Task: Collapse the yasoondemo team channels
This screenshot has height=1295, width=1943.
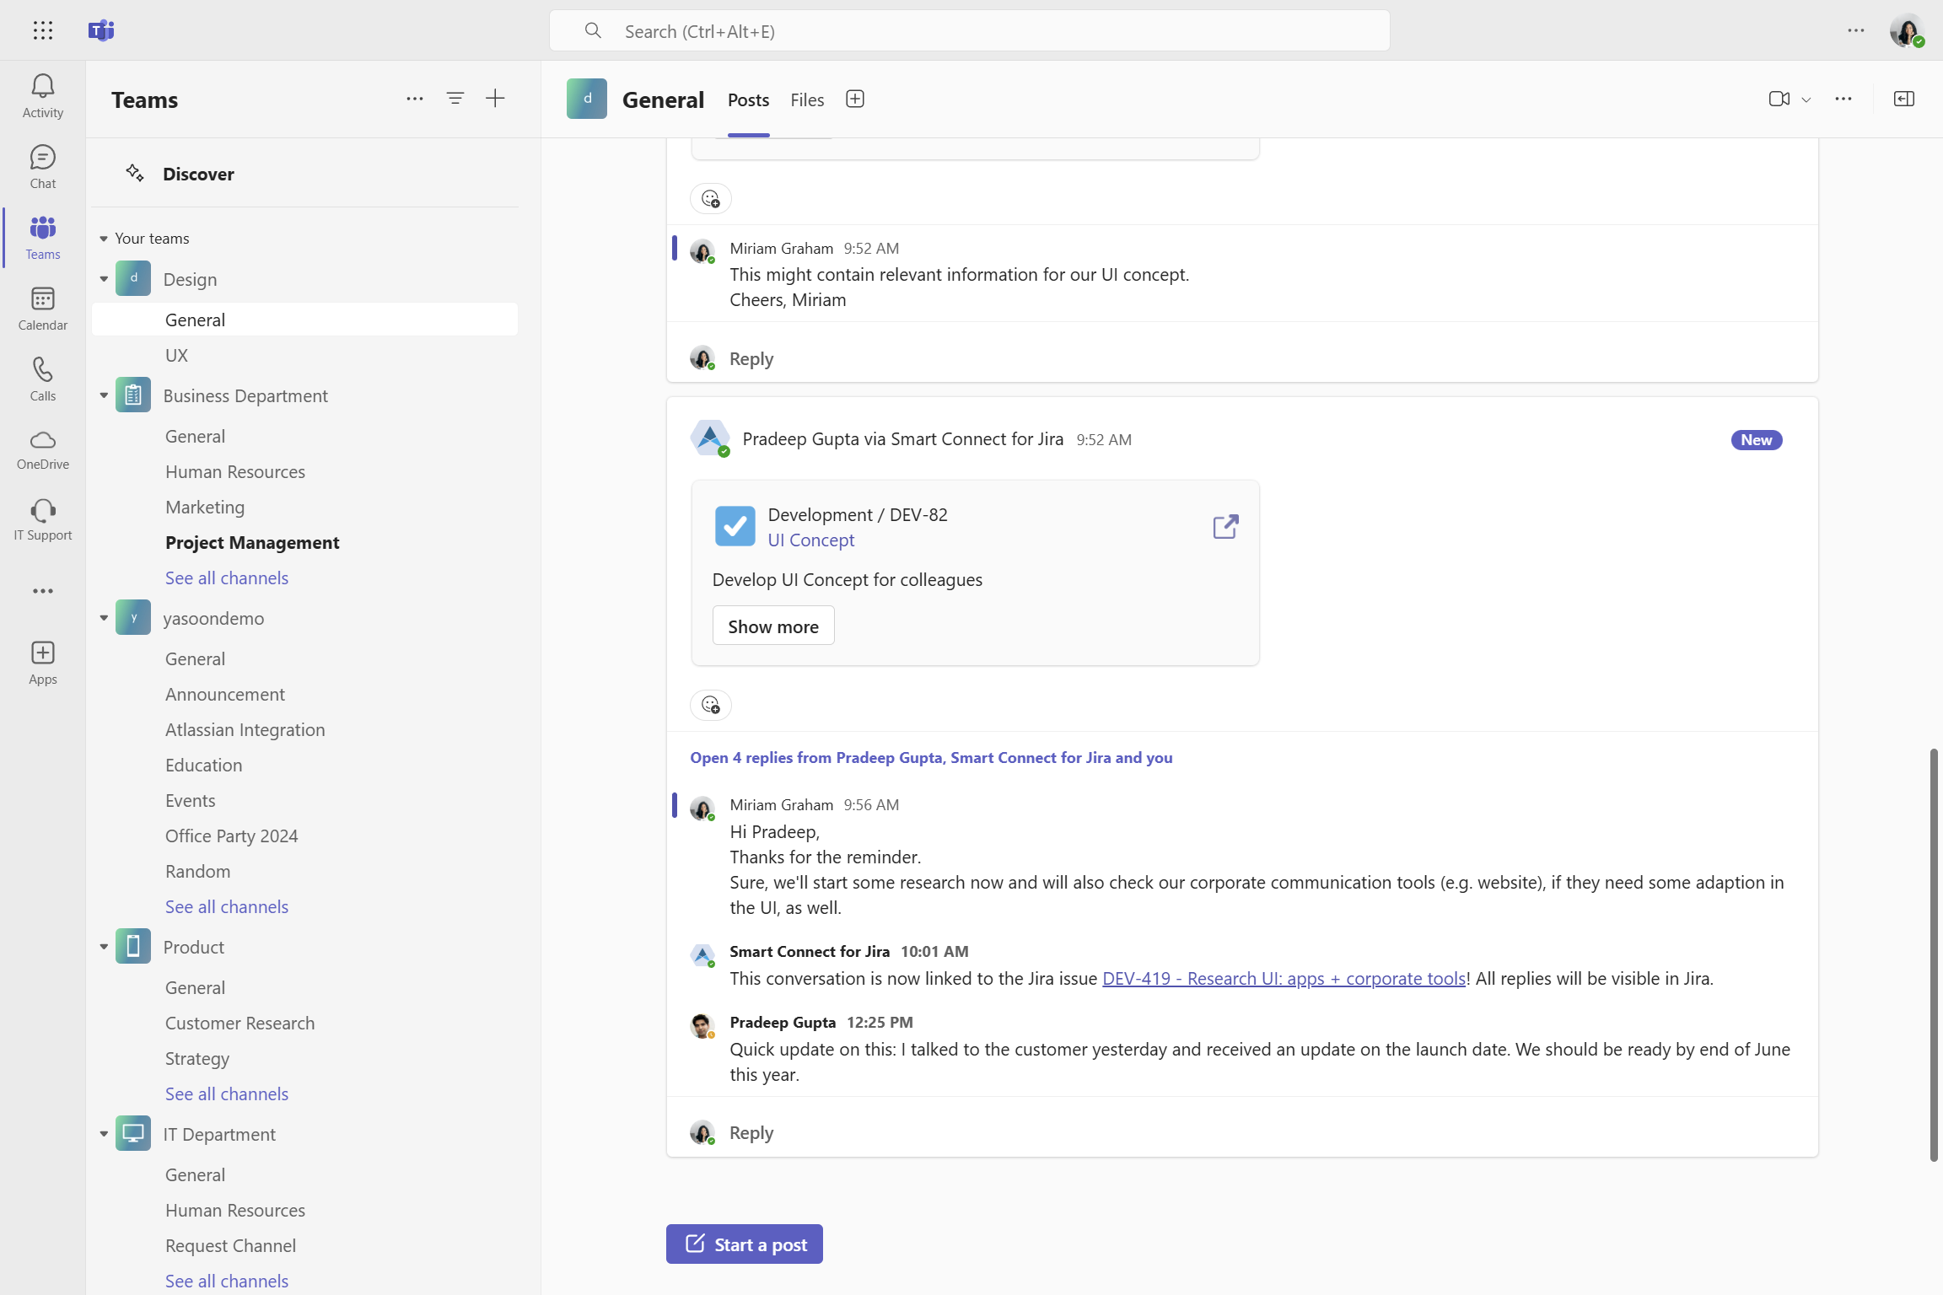Action: (x=104, y=618)
